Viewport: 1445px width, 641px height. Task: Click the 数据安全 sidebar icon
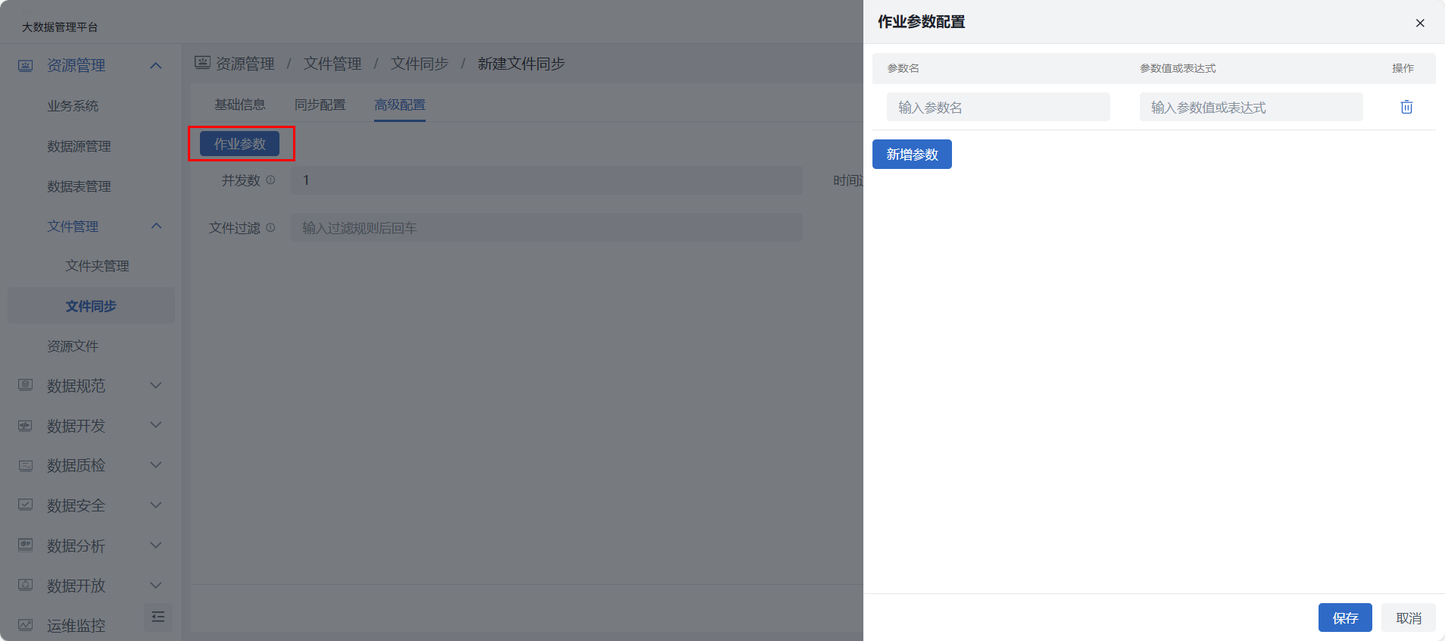[x=25, y=505]
